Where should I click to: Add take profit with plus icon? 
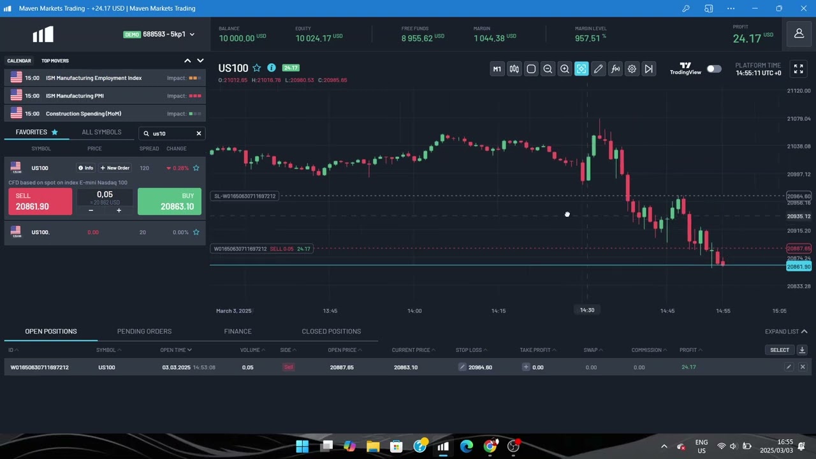pos(526,367)
